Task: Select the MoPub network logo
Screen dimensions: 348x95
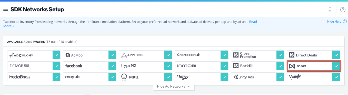Action: (x=72, y=77)
